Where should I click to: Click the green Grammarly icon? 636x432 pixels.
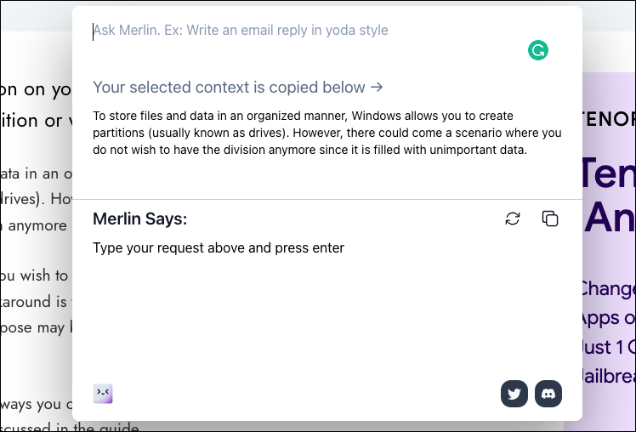(x=537, y=50)
